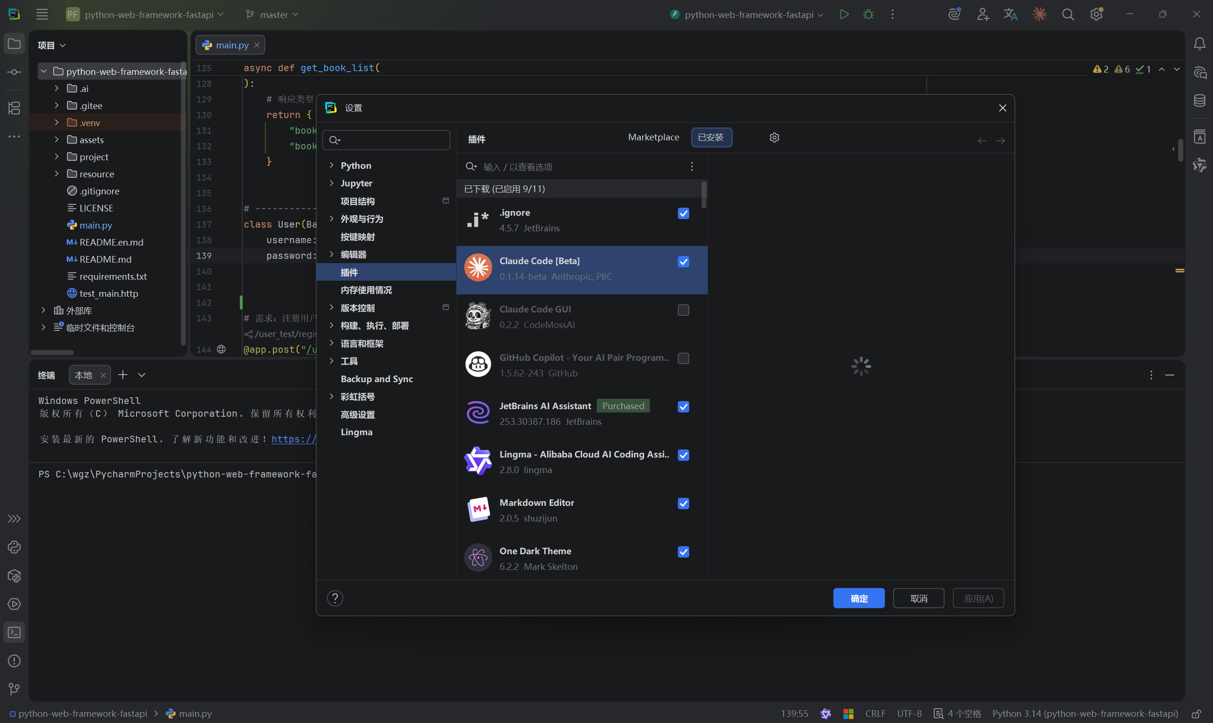Select the 已安装 installed tab

pyautogui.click(x=711, y=137)
